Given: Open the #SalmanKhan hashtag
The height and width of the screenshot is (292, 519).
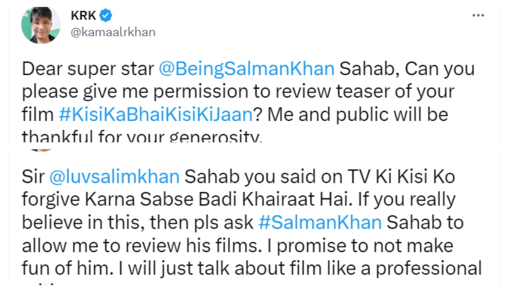Looking at the screenshot, I should click(x=320, y=222).
